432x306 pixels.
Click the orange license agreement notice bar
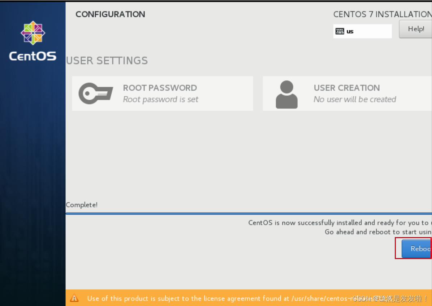pos(249,298)
